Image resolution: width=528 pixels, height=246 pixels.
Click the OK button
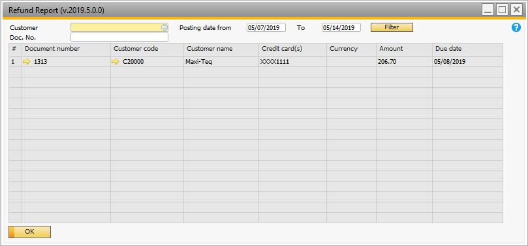coord(29,232)
